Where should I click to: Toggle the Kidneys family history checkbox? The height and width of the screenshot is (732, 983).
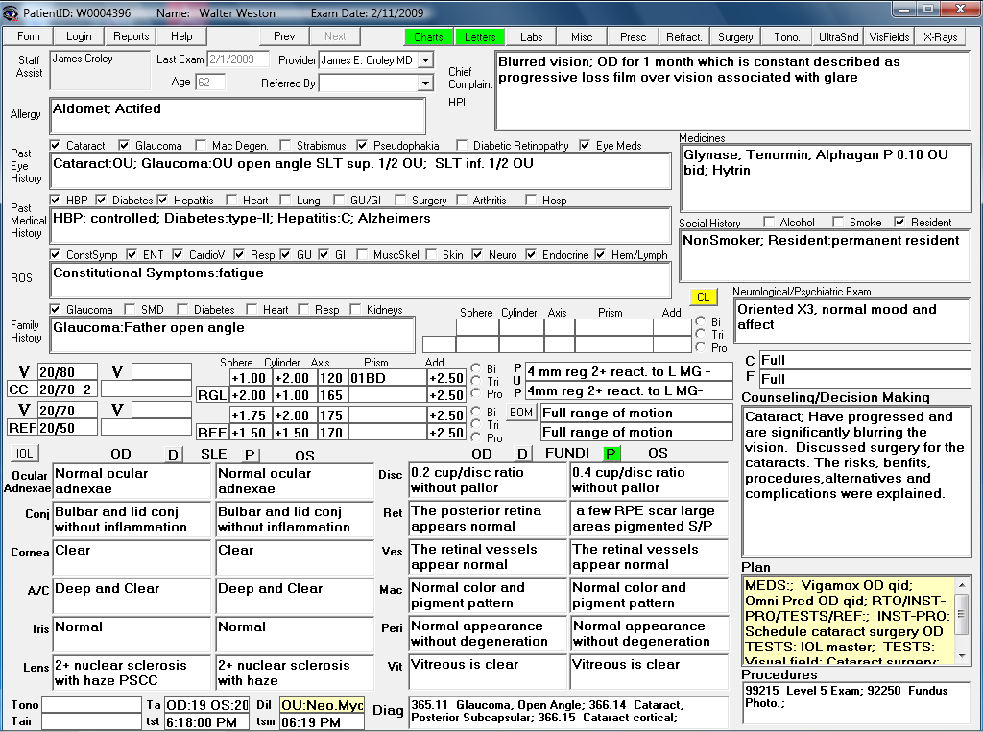(355, 309)
